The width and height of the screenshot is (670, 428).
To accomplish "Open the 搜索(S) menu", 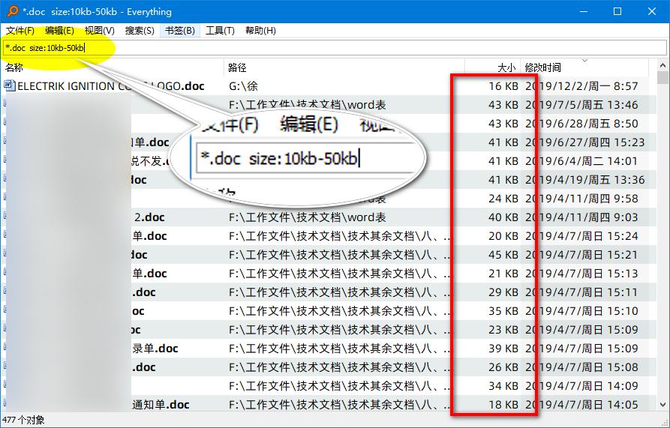I will tap(140, 31).
